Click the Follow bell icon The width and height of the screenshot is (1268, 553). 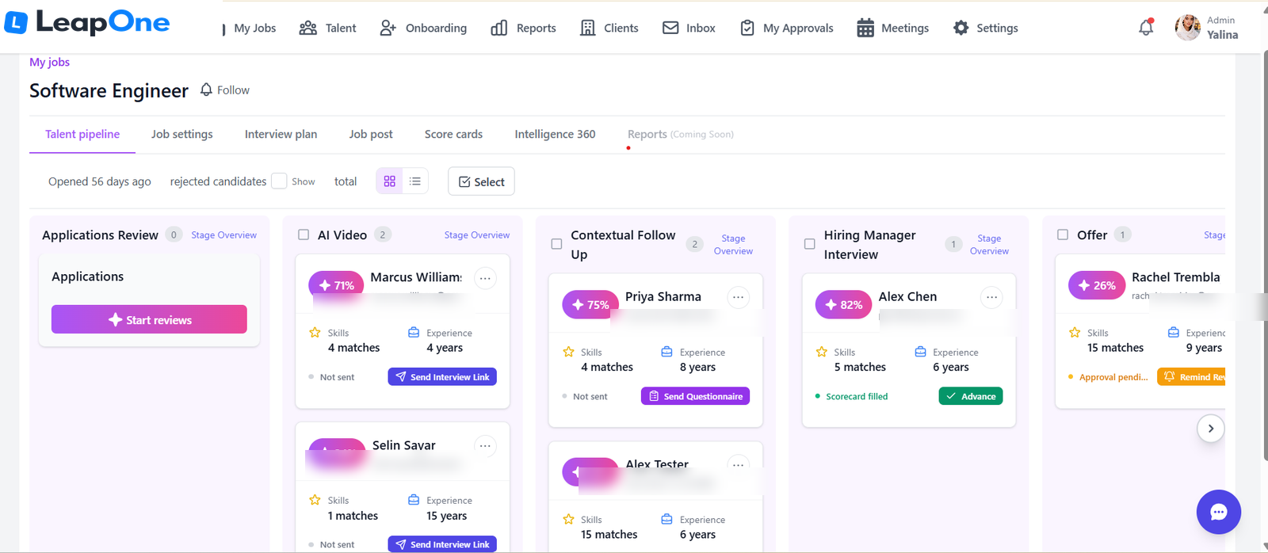pyautogui.click(x=206, y=90)
